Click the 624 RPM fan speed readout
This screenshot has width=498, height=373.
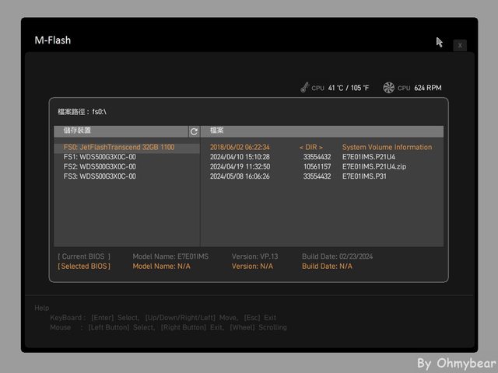pyautogui.click(x=428, y=89)
